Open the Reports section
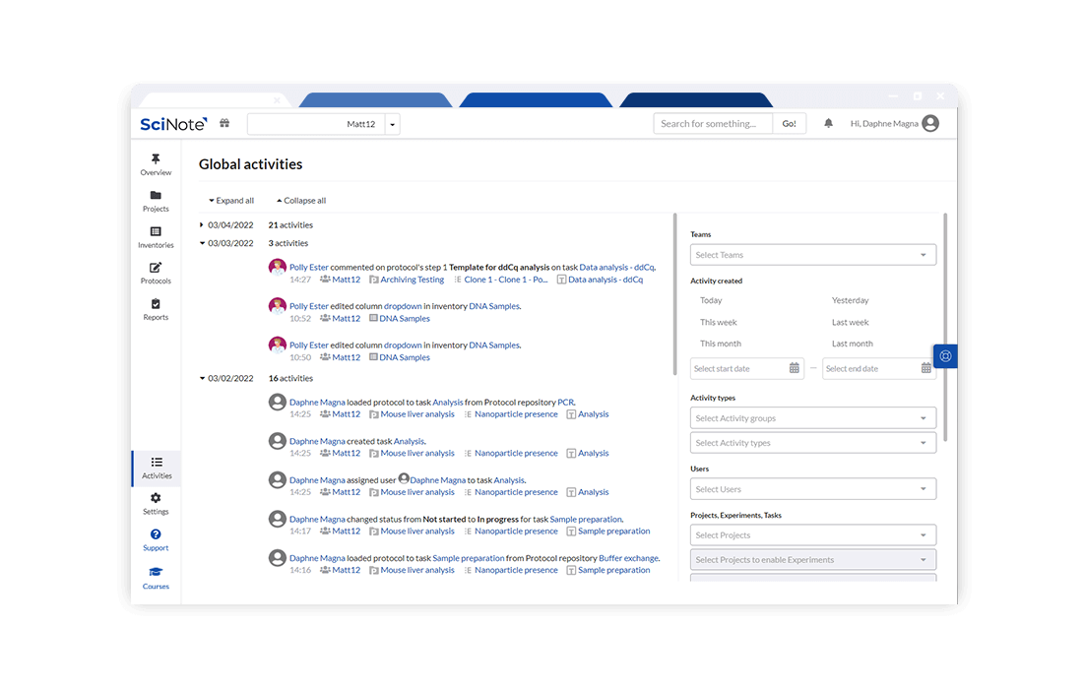This screenshot has width=1083, height=689. tap(156, 308)
